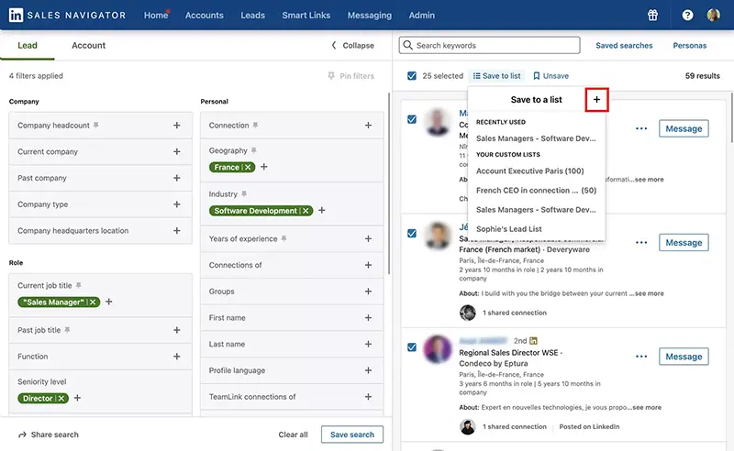Add another Industry value next to Software Development
This screenshot has height=451, width=734.
point(322,210)
